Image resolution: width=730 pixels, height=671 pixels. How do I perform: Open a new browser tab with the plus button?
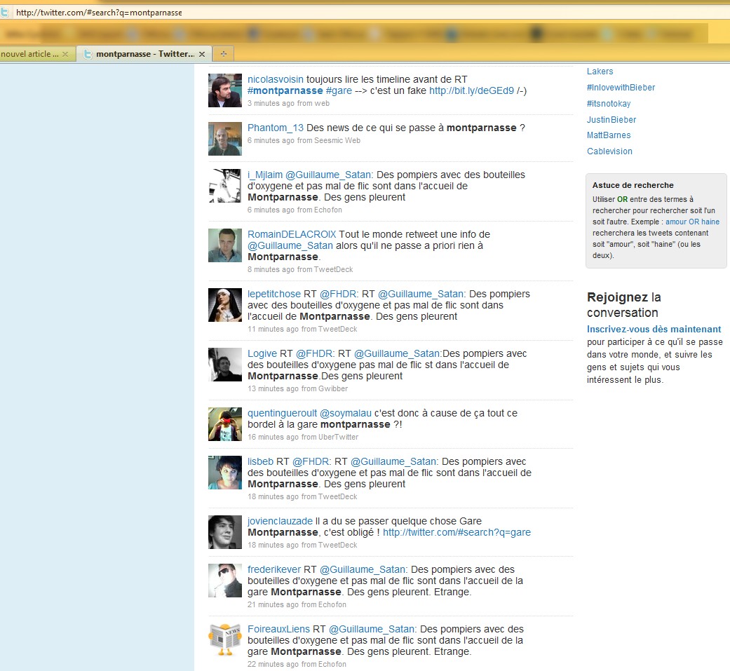[x=224, y=54]
